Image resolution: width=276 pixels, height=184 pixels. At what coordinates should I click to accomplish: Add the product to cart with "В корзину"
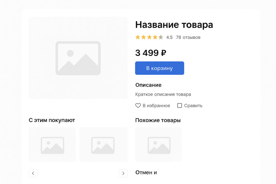tap(160, 68)
